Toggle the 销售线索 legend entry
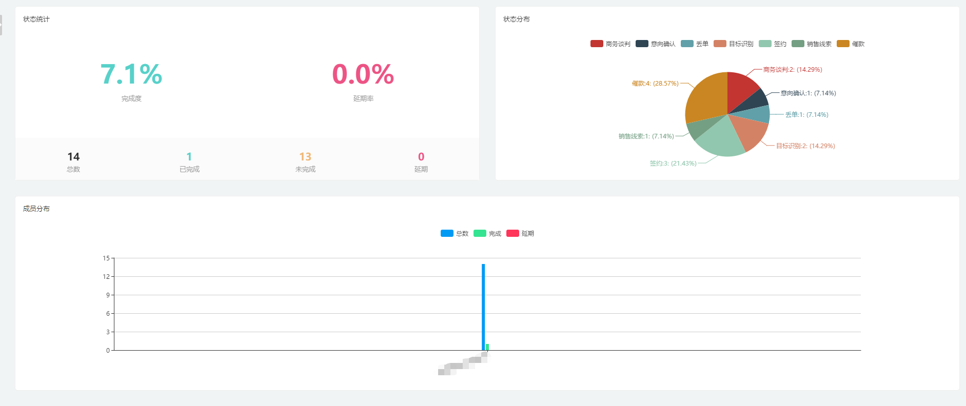The height and width of the screenshot is (406, 966). [811, 44]
